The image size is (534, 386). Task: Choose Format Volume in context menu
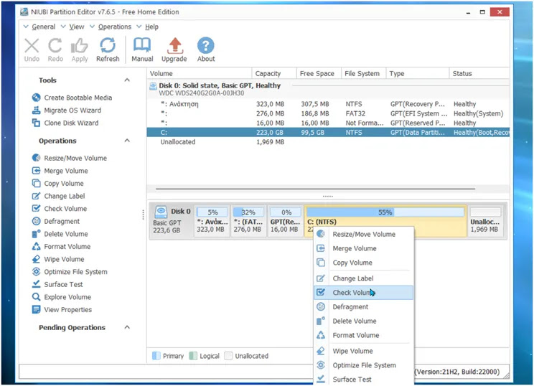tap(364, 335)
